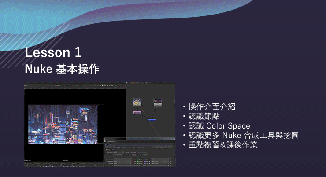Image resolution: width=326 pixels, height=177 pixels.
Task: Click the city image in the viewer
Action: tap(63, 124)
